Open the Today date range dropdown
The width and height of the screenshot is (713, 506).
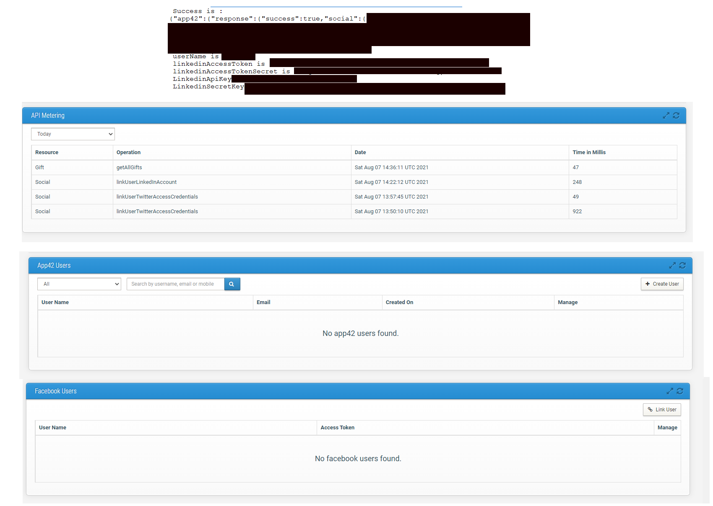click(x=73, y=134)
